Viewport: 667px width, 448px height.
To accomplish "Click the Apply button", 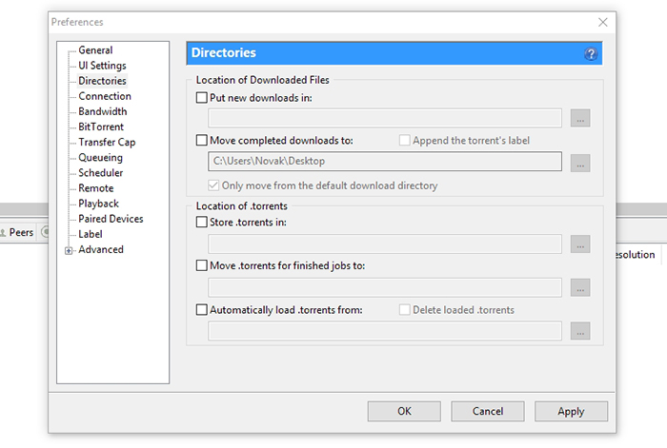I will tap(571, 412).
